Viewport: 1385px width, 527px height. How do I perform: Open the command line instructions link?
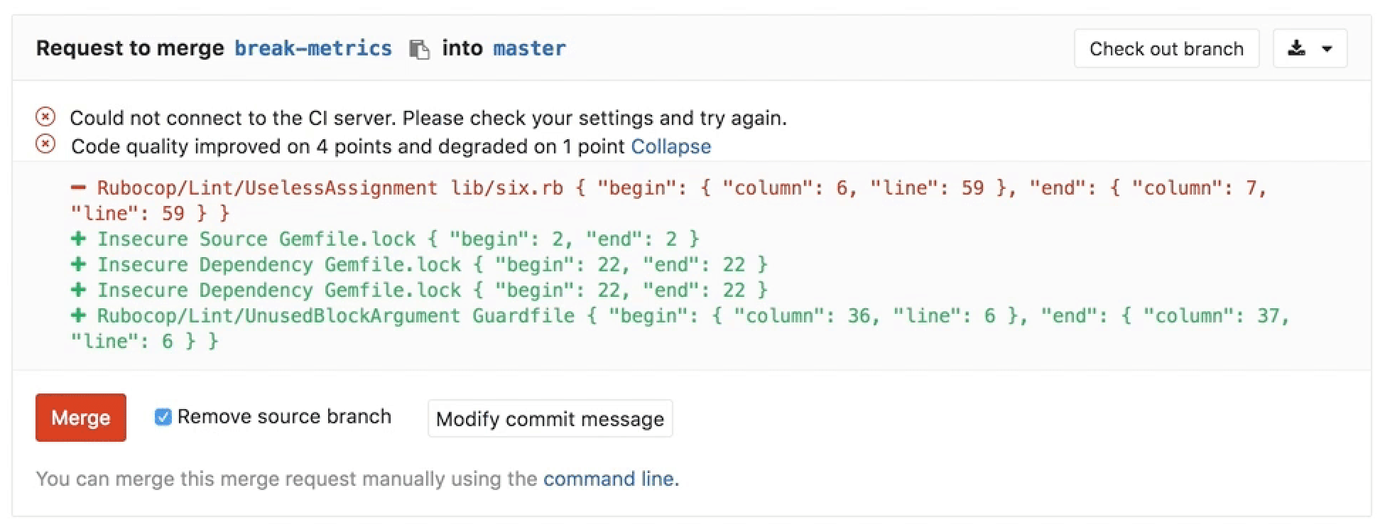click(x=609, y=479)
